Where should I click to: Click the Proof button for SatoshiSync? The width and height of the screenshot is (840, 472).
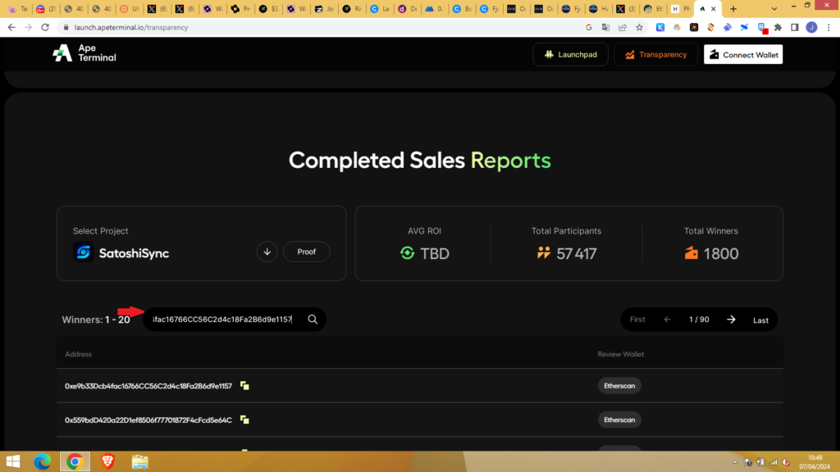[307, 252]
